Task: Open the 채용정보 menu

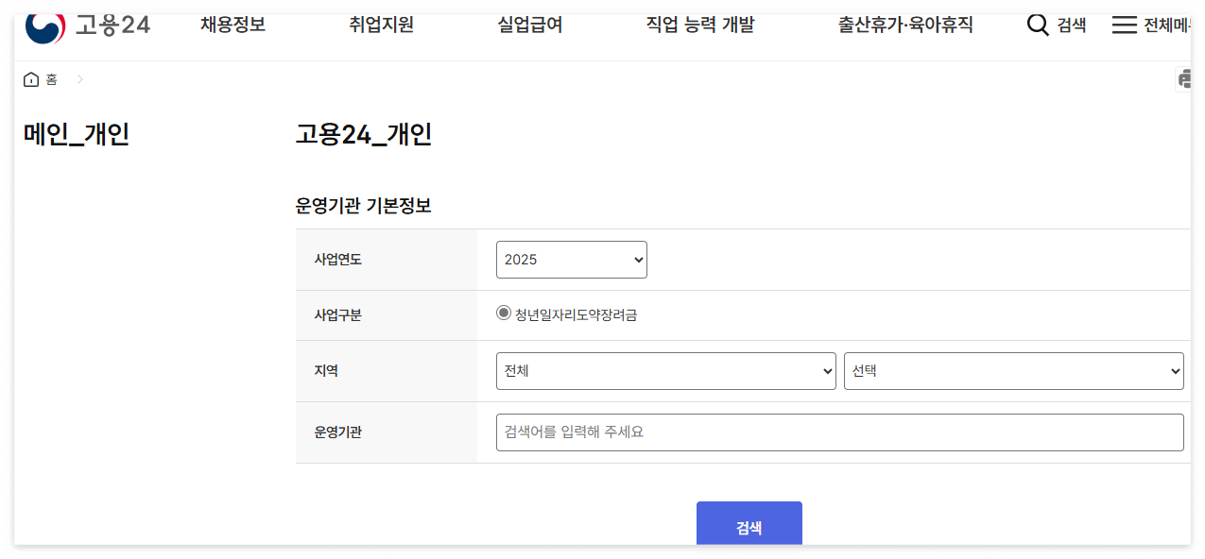Action: (232, 25)
